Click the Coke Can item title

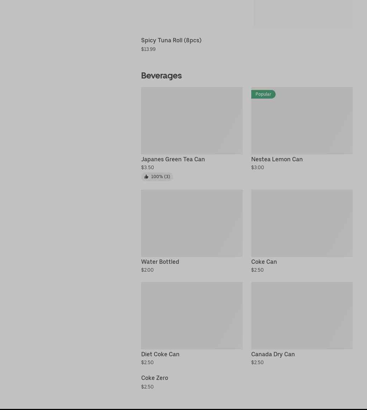pyautogui.click(x=264, y=262)
